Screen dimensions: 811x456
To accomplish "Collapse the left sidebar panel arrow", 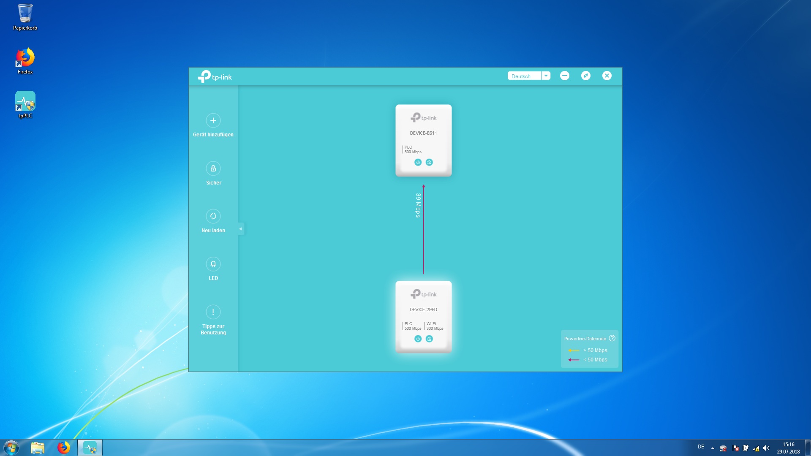I will coord(240,229).
